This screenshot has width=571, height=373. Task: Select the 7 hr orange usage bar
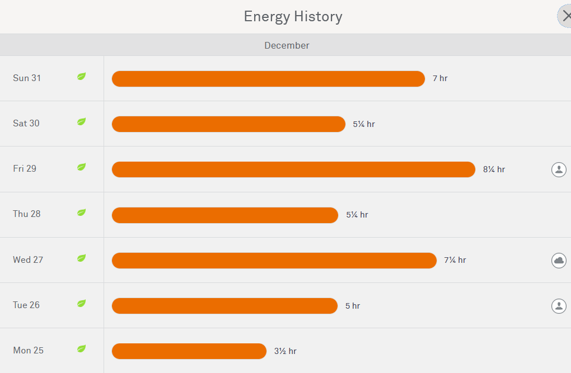[x=268, y=79]
